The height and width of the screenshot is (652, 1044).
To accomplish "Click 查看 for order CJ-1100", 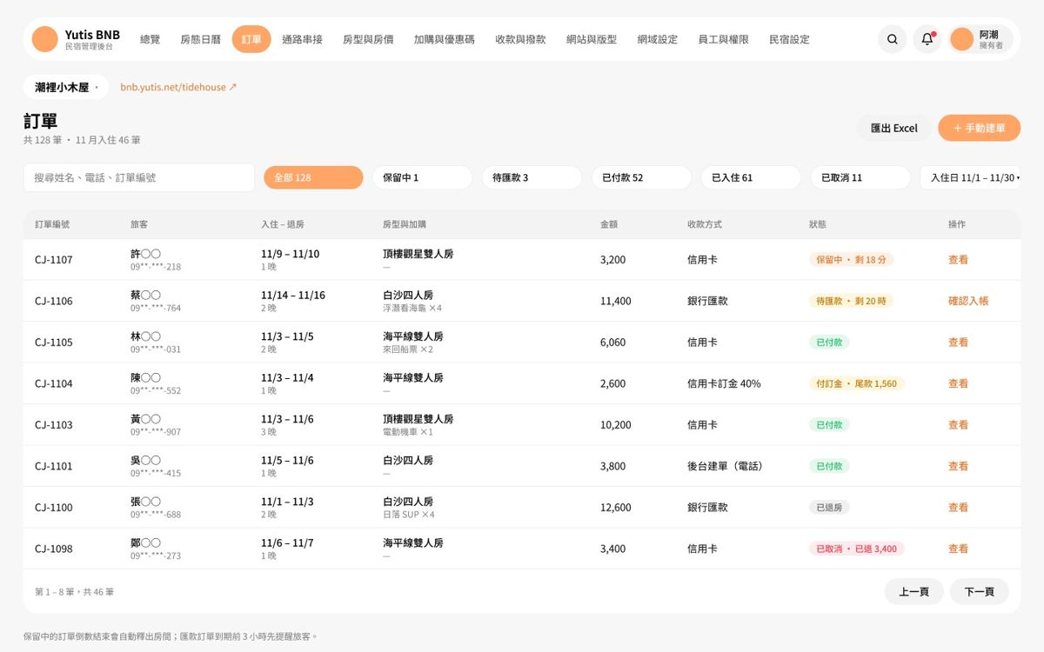I will click(958, 508).
